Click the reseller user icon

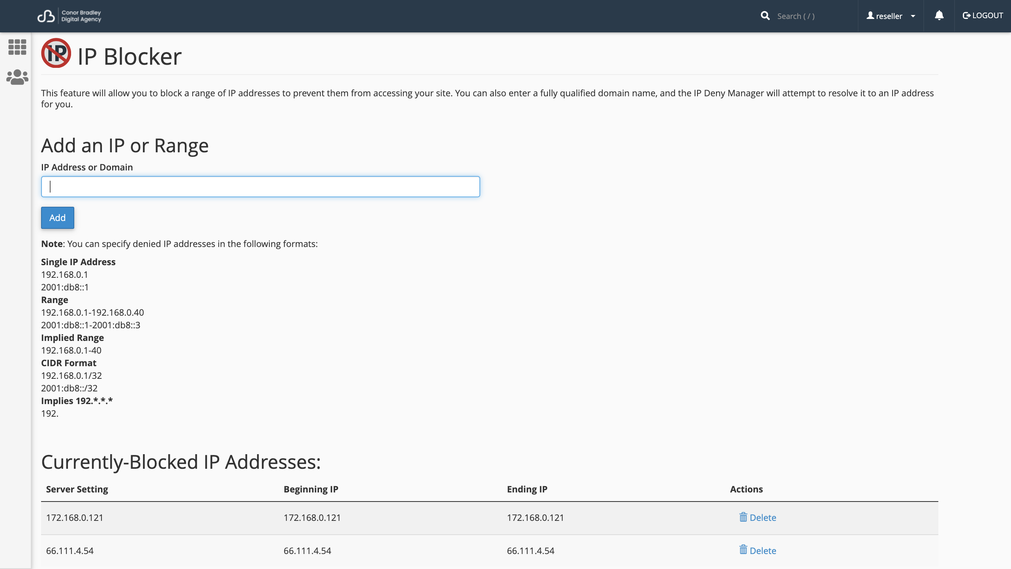(870, 15)
